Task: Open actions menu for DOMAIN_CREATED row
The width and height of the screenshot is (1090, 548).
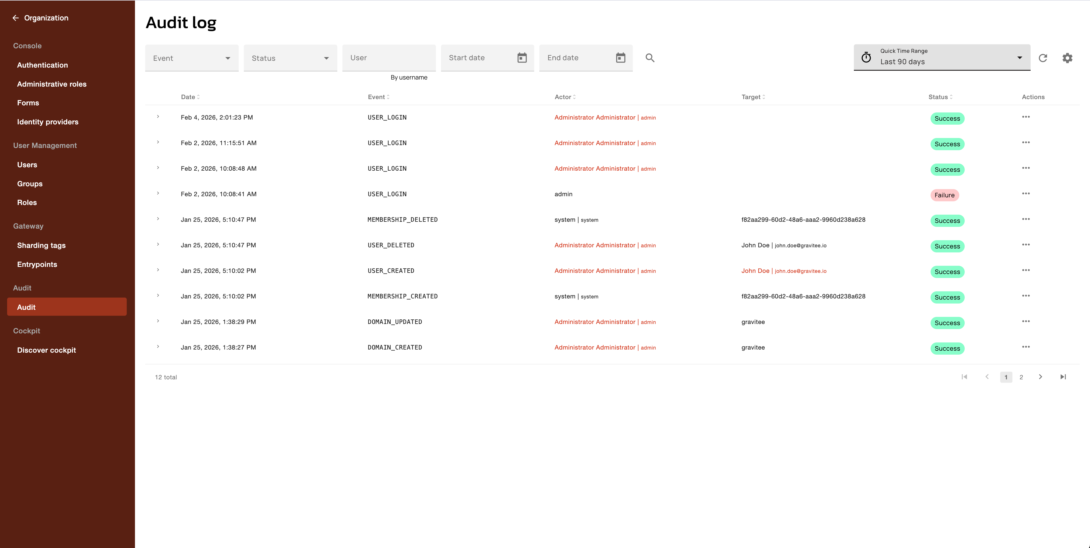Action: (1026, 347)
